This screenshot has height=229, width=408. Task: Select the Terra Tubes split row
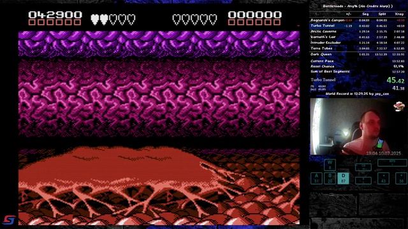(x=358, y=48)
